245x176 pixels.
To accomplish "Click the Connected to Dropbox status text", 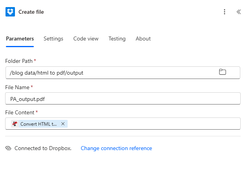I will pos(43,148).
